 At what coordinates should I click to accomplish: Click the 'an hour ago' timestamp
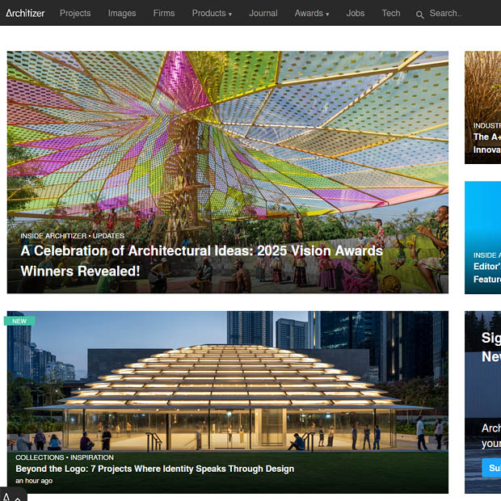[x=34, y=481]
